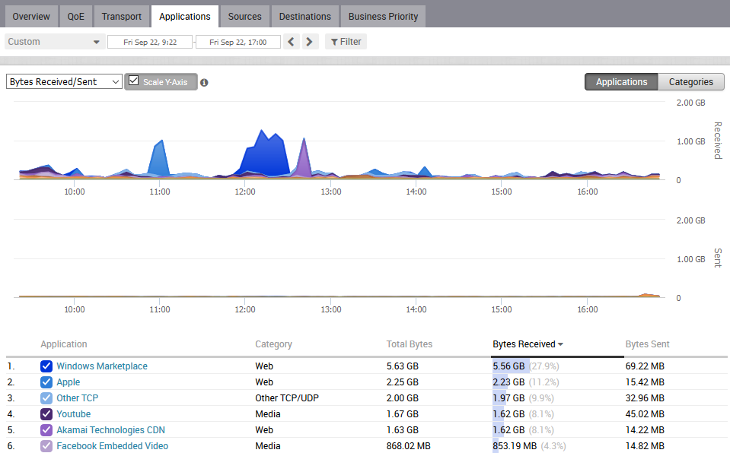730x453 pixels.
Task: Open Windows Marketplace application link
Action: [x=102, y=366]
